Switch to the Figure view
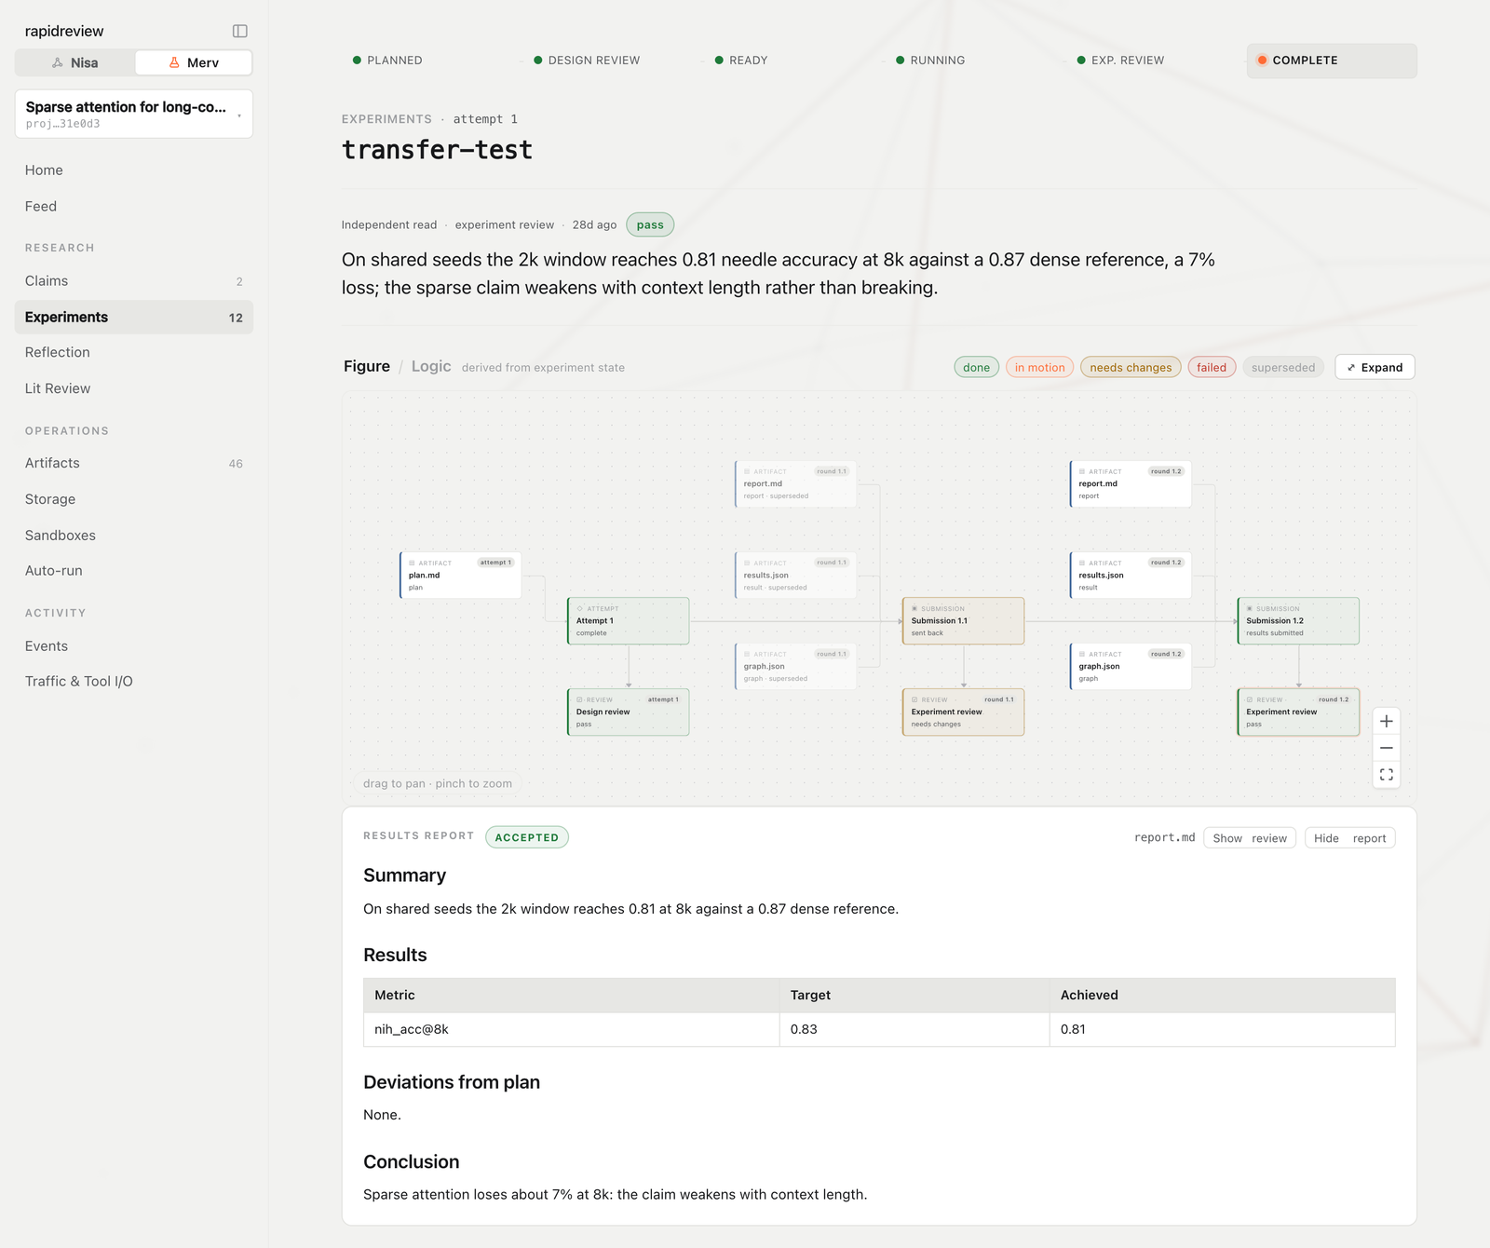Viewport: 1490px width, 1248px height. (x=367, y=367)
